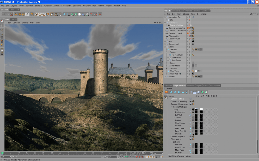Collapse the Castle group in Objects tree
Viewport: 259px width, 161px height.
click(165, 47)
